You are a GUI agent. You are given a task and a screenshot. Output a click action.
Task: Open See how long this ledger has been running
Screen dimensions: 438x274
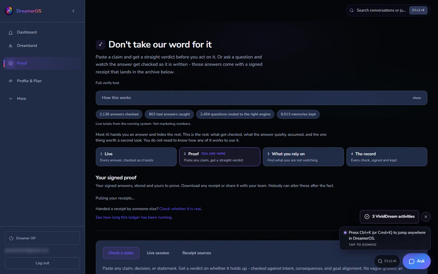(134, 217)
